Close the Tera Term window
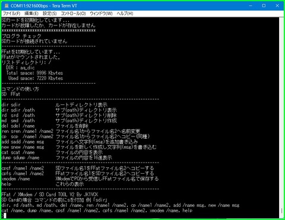The height and width of the screenshot is (220, 285). pos(277,6)
